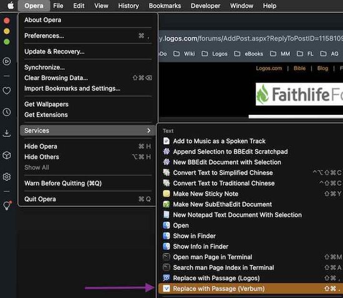Viewport: 343px width, 298px height.
Task: Expand the Services submenu arrow
Action: click(149, 131)
